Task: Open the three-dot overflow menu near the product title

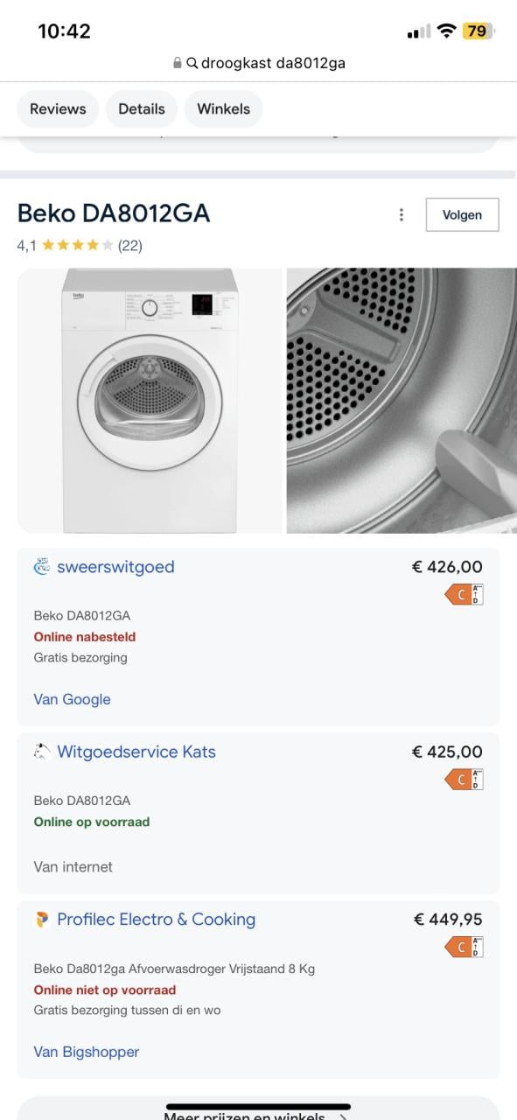Action: coord(402,214)
